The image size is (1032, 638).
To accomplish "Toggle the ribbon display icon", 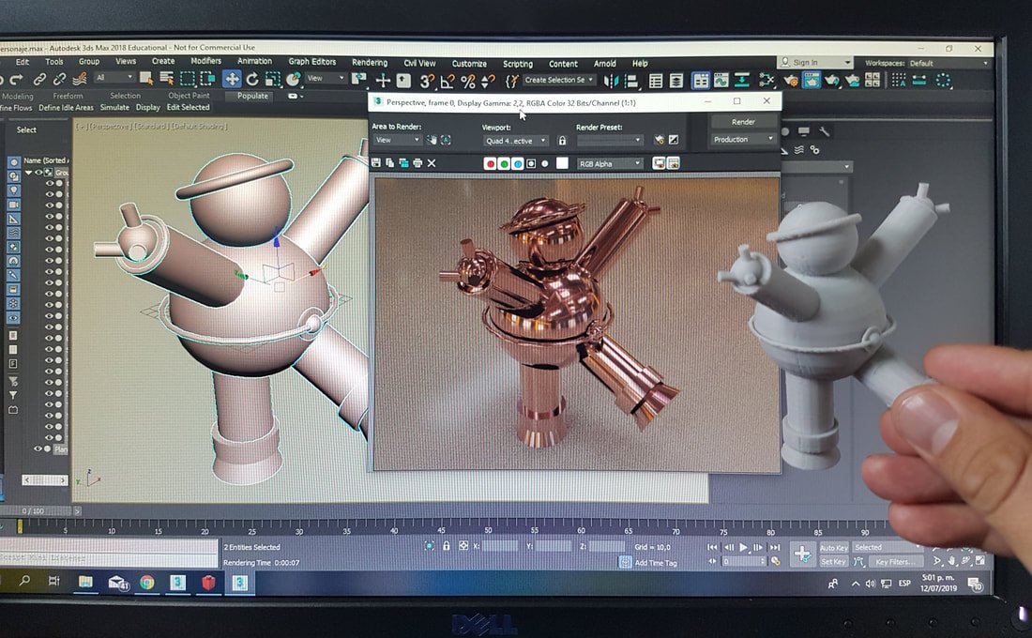I will click(701, 81).
